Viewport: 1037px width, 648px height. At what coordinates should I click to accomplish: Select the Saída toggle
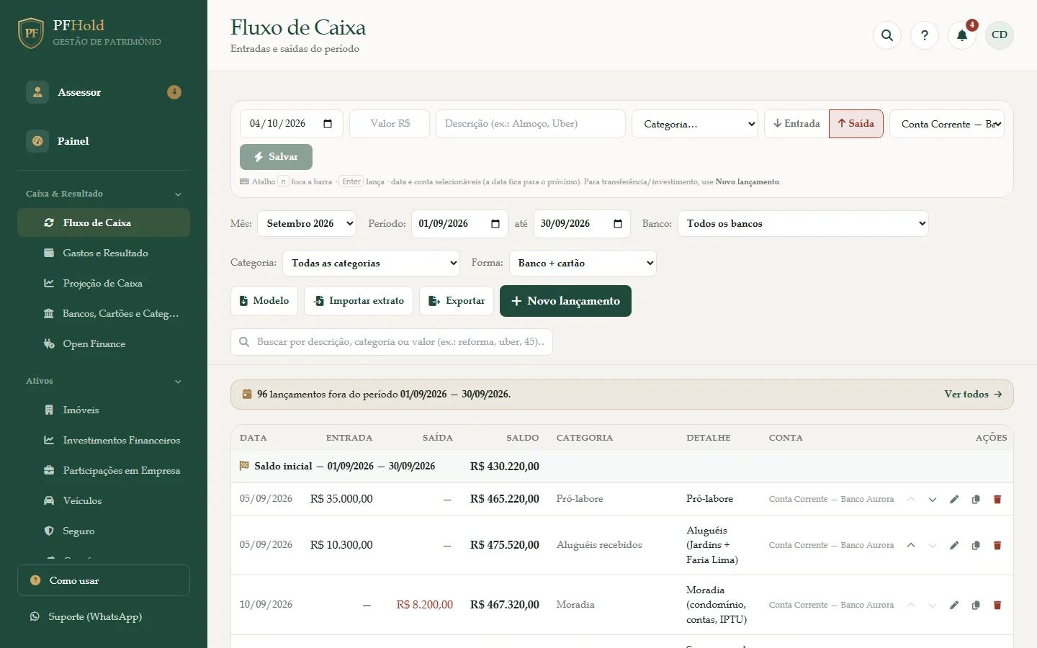point(856,124)
